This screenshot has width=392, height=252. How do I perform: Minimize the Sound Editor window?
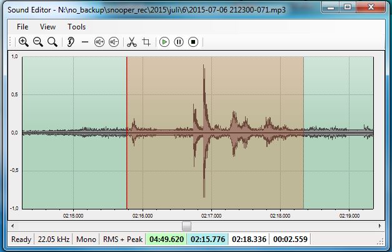pyautogui.click(x=331, y=8)
